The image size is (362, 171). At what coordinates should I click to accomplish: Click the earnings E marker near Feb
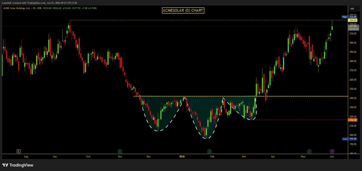coord(209,151)
